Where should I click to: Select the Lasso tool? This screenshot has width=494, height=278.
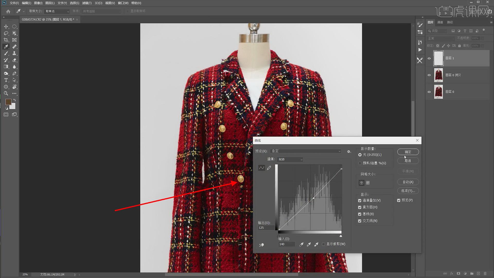[x=6, y=33]
